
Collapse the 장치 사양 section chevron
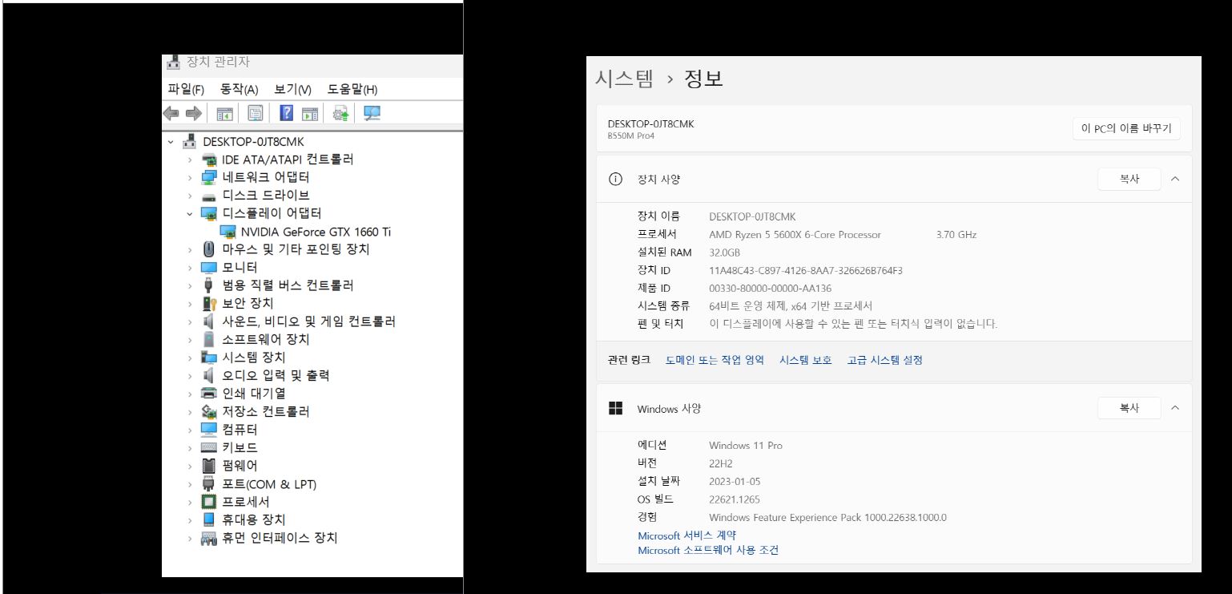click(x=1175, y=179)
